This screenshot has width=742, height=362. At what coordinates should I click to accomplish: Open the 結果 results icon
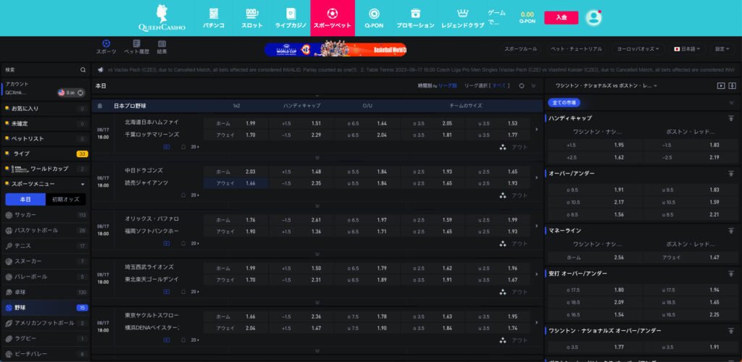[x=162, y=47]
